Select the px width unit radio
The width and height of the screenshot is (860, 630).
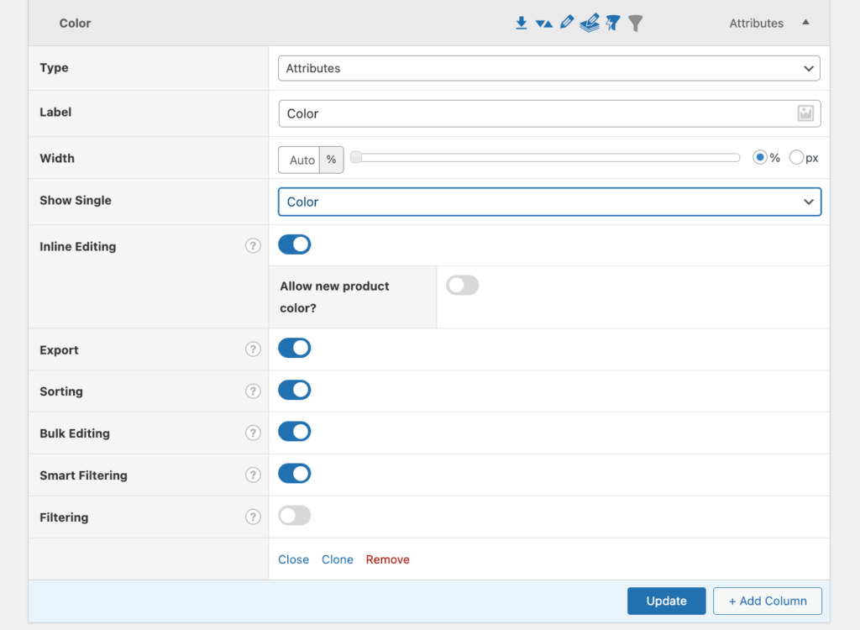click(x=797, y=158)
